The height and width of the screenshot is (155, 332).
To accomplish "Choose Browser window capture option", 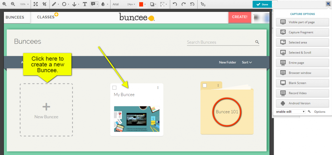I will tap(302, 73).
